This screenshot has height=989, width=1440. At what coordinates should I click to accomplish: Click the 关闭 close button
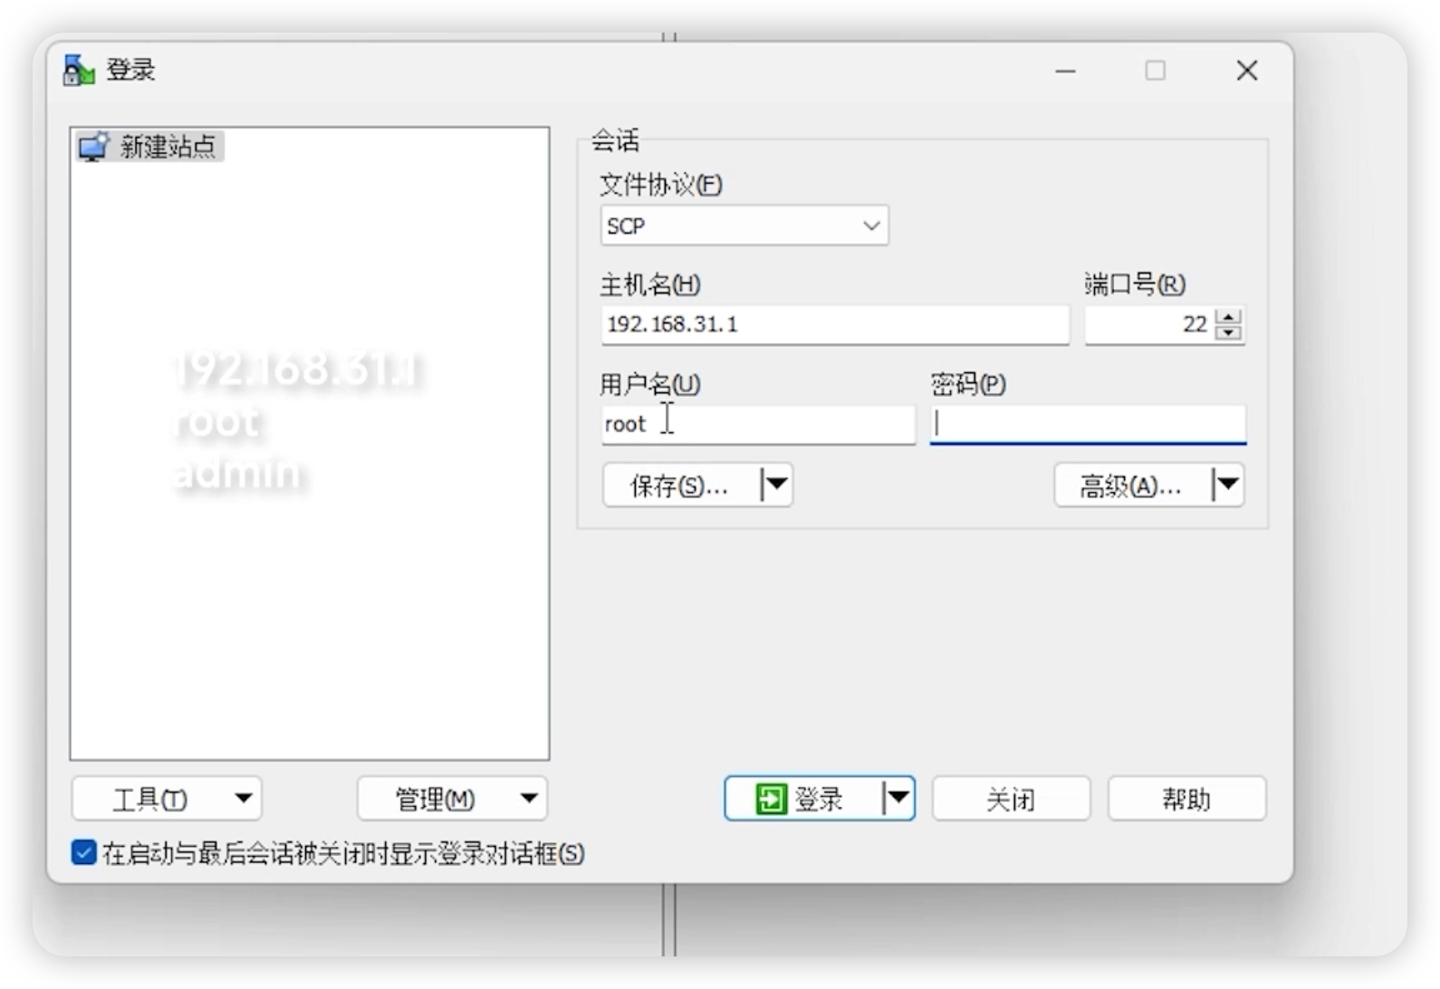pyautogui.click(x=1011, y=799)
